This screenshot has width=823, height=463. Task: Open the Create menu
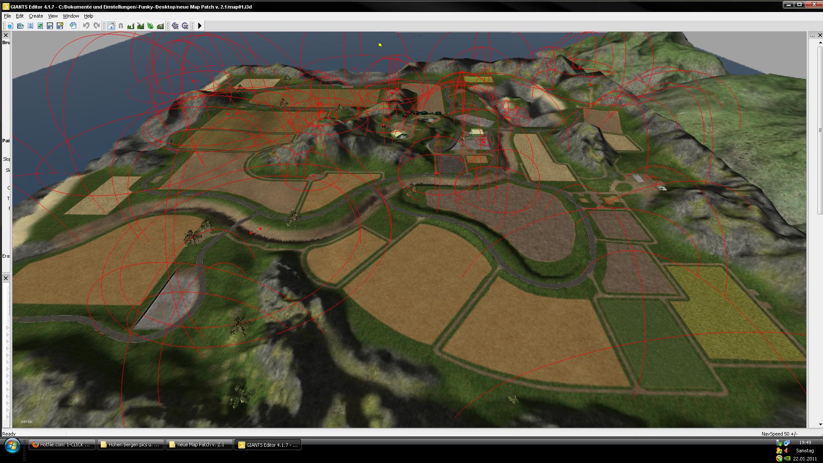click(x=36, y=16)
